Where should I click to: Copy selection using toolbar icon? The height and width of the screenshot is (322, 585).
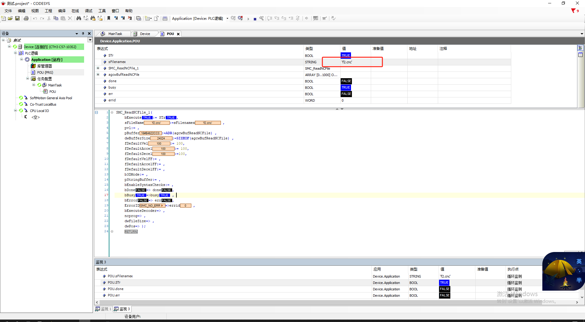(56, 18)
